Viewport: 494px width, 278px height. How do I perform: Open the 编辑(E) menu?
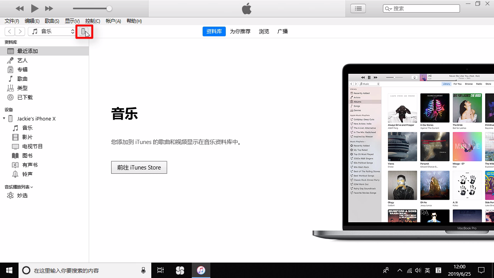(32, 21)
